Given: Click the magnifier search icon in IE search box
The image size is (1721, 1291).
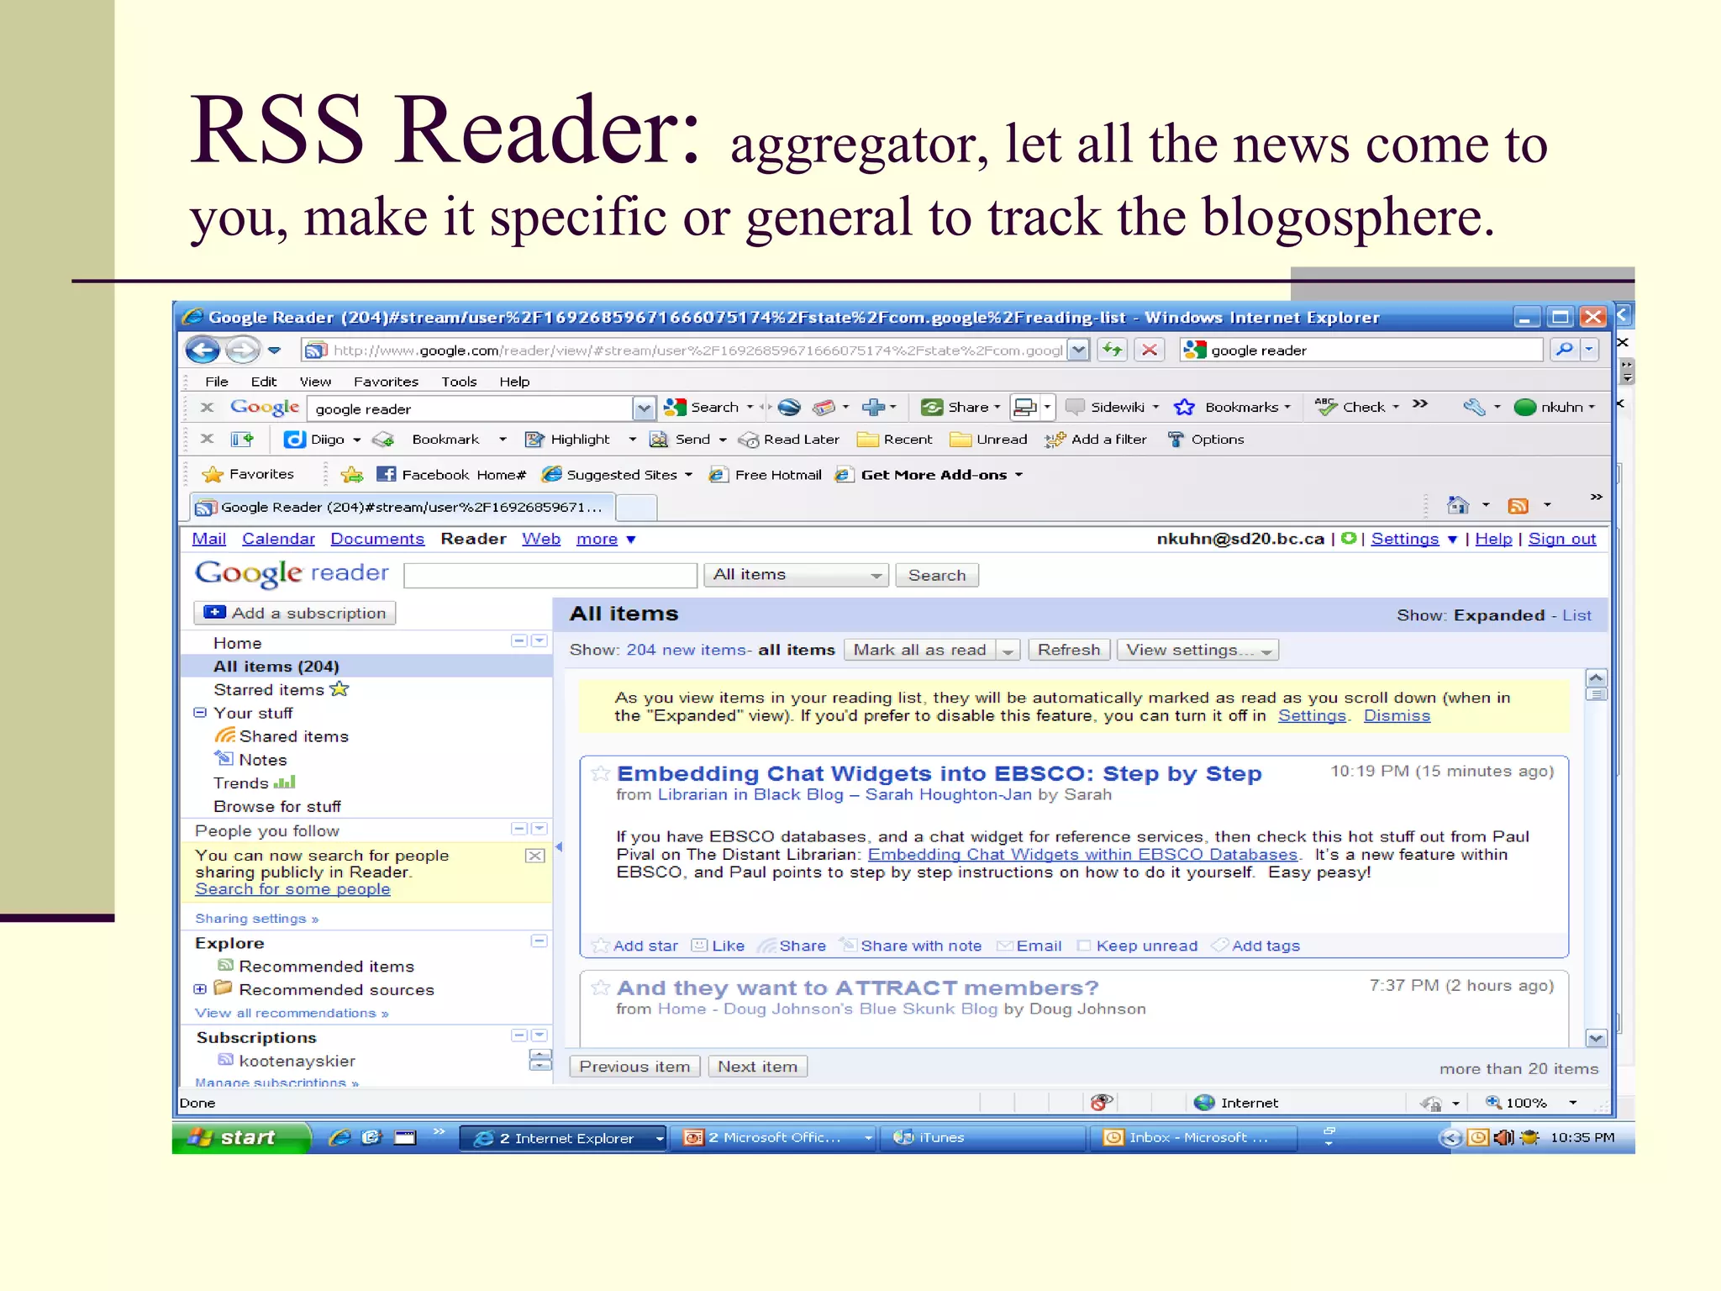Looking at the screenshot, I should coord(1564,350).
